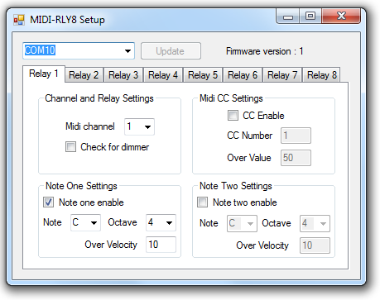This screenshot has width=380, height=300.
Task: Maximize the MIDI-RLY8 Setup window
Action: point(310,16)
